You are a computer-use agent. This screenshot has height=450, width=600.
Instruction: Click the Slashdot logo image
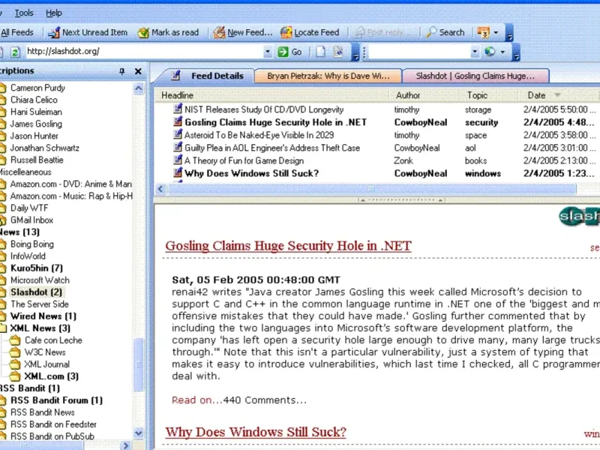coord(579,217)
